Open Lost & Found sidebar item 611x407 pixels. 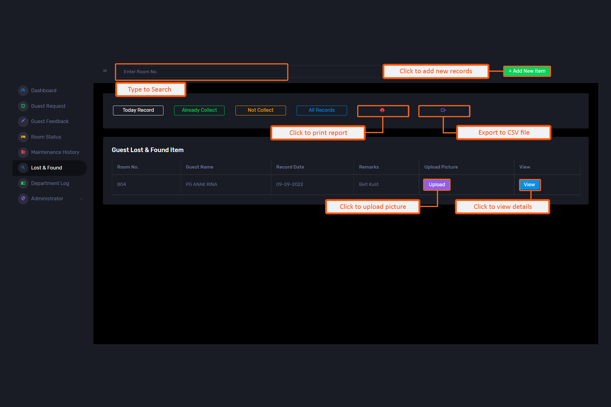[x=46, y=168]
